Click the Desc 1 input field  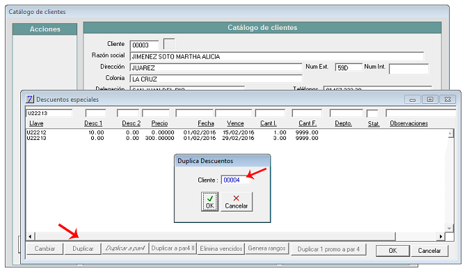point(95,114)
